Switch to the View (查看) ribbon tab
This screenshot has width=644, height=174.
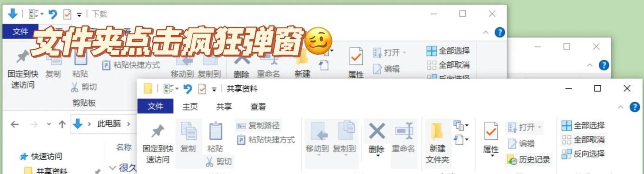point(258,107)
